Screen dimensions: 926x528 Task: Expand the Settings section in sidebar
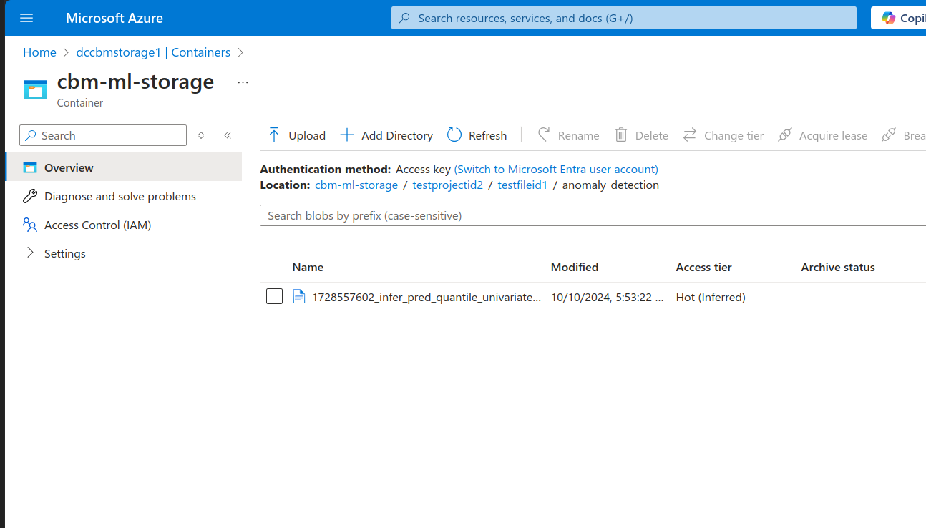pos(30,253)
